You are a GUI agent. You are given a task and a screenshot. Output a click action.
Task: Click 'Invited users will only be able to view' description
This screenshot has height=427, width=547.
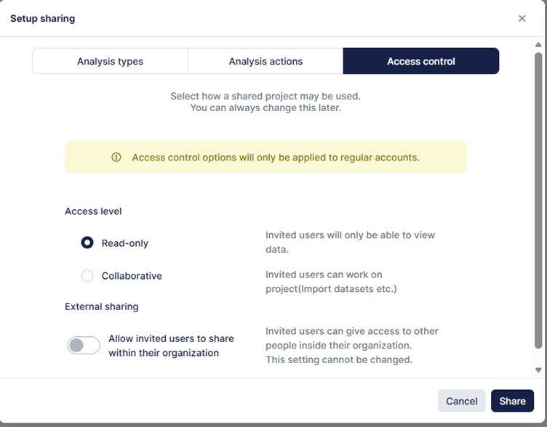pos(351,242)
